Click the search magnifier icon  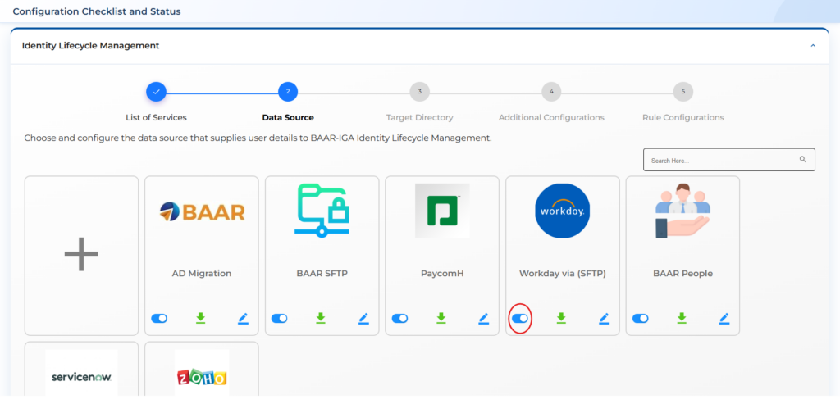[802, 160]
